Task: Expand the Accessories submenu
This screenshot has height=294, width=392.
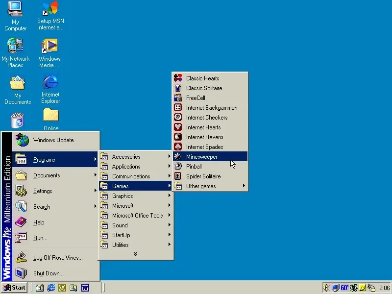Action: tap(127, 156)
